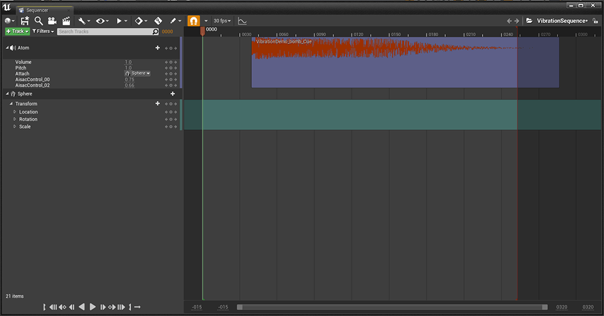Jump to the previous keyframe

pos(62,307)
